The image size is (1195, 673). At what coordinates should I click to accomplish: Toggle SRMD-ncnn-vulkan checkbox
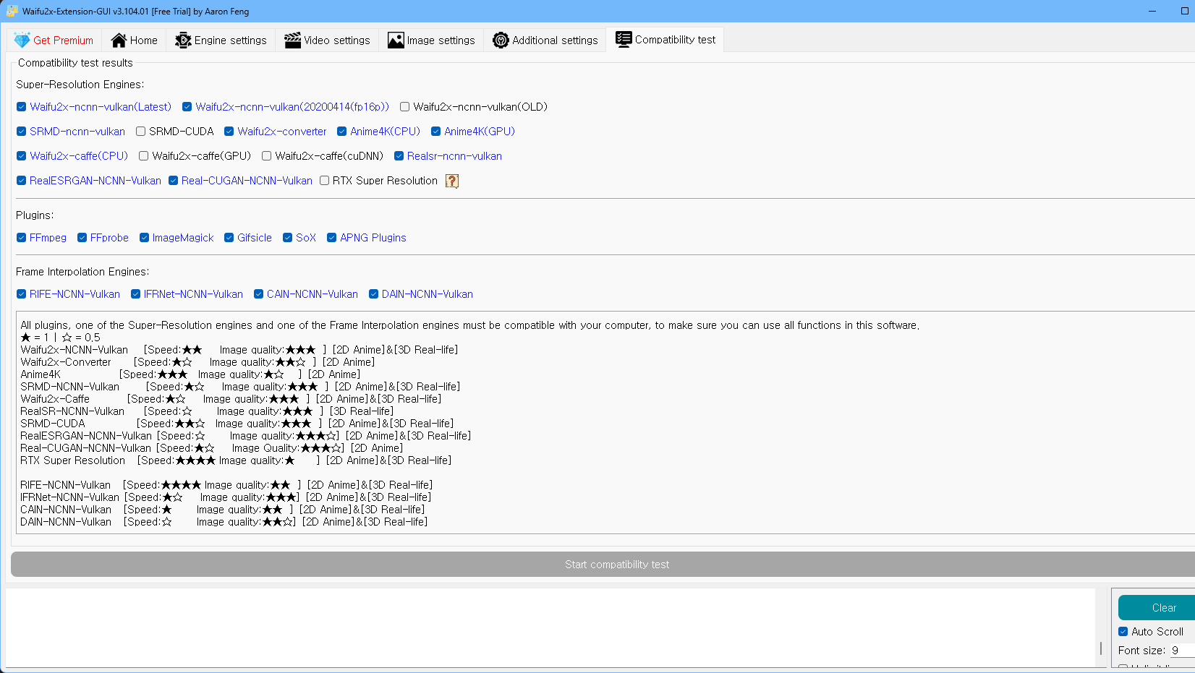click(21, 132)
